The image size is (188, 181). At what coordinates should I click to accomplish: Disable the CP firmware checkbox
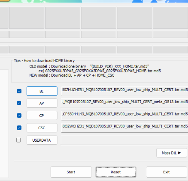19,116
